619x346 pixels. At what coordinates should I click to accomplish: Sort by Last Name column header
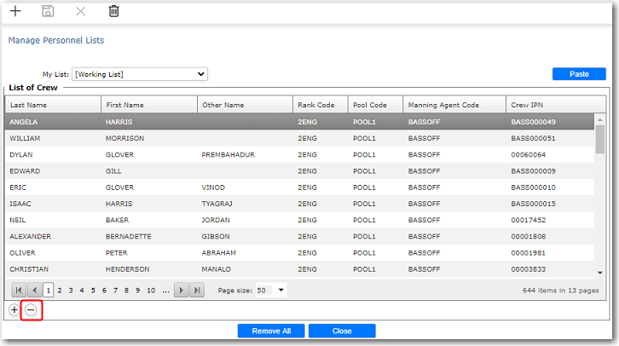pos(51,105)
